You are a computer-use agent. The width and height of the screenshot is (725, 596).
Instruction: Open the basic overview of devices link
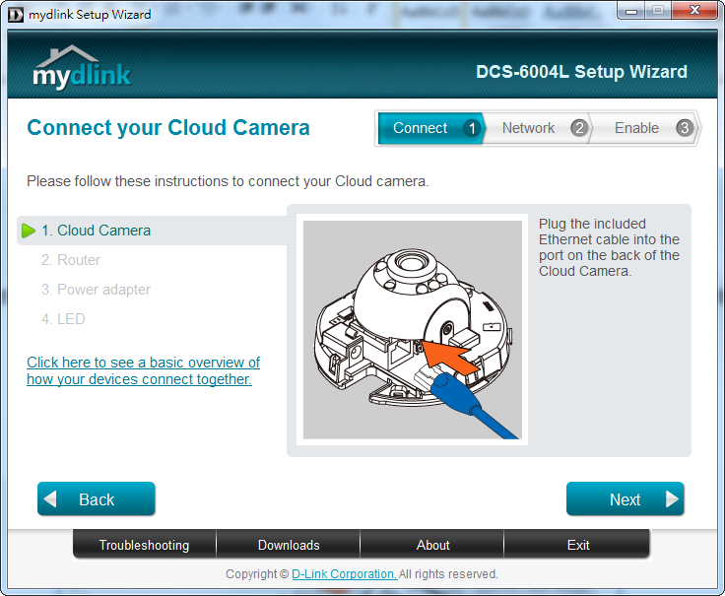click(x=143, y=370)
